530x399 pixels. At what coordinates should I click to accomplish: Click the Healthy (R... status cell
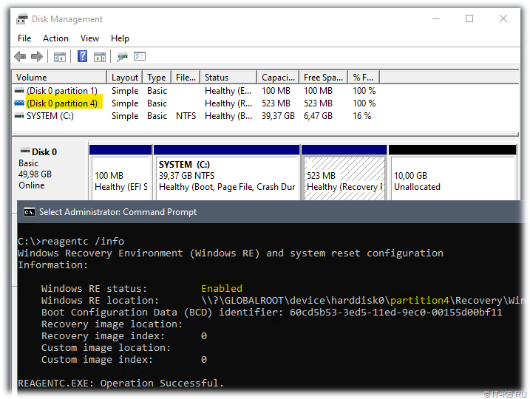(228, 103)
